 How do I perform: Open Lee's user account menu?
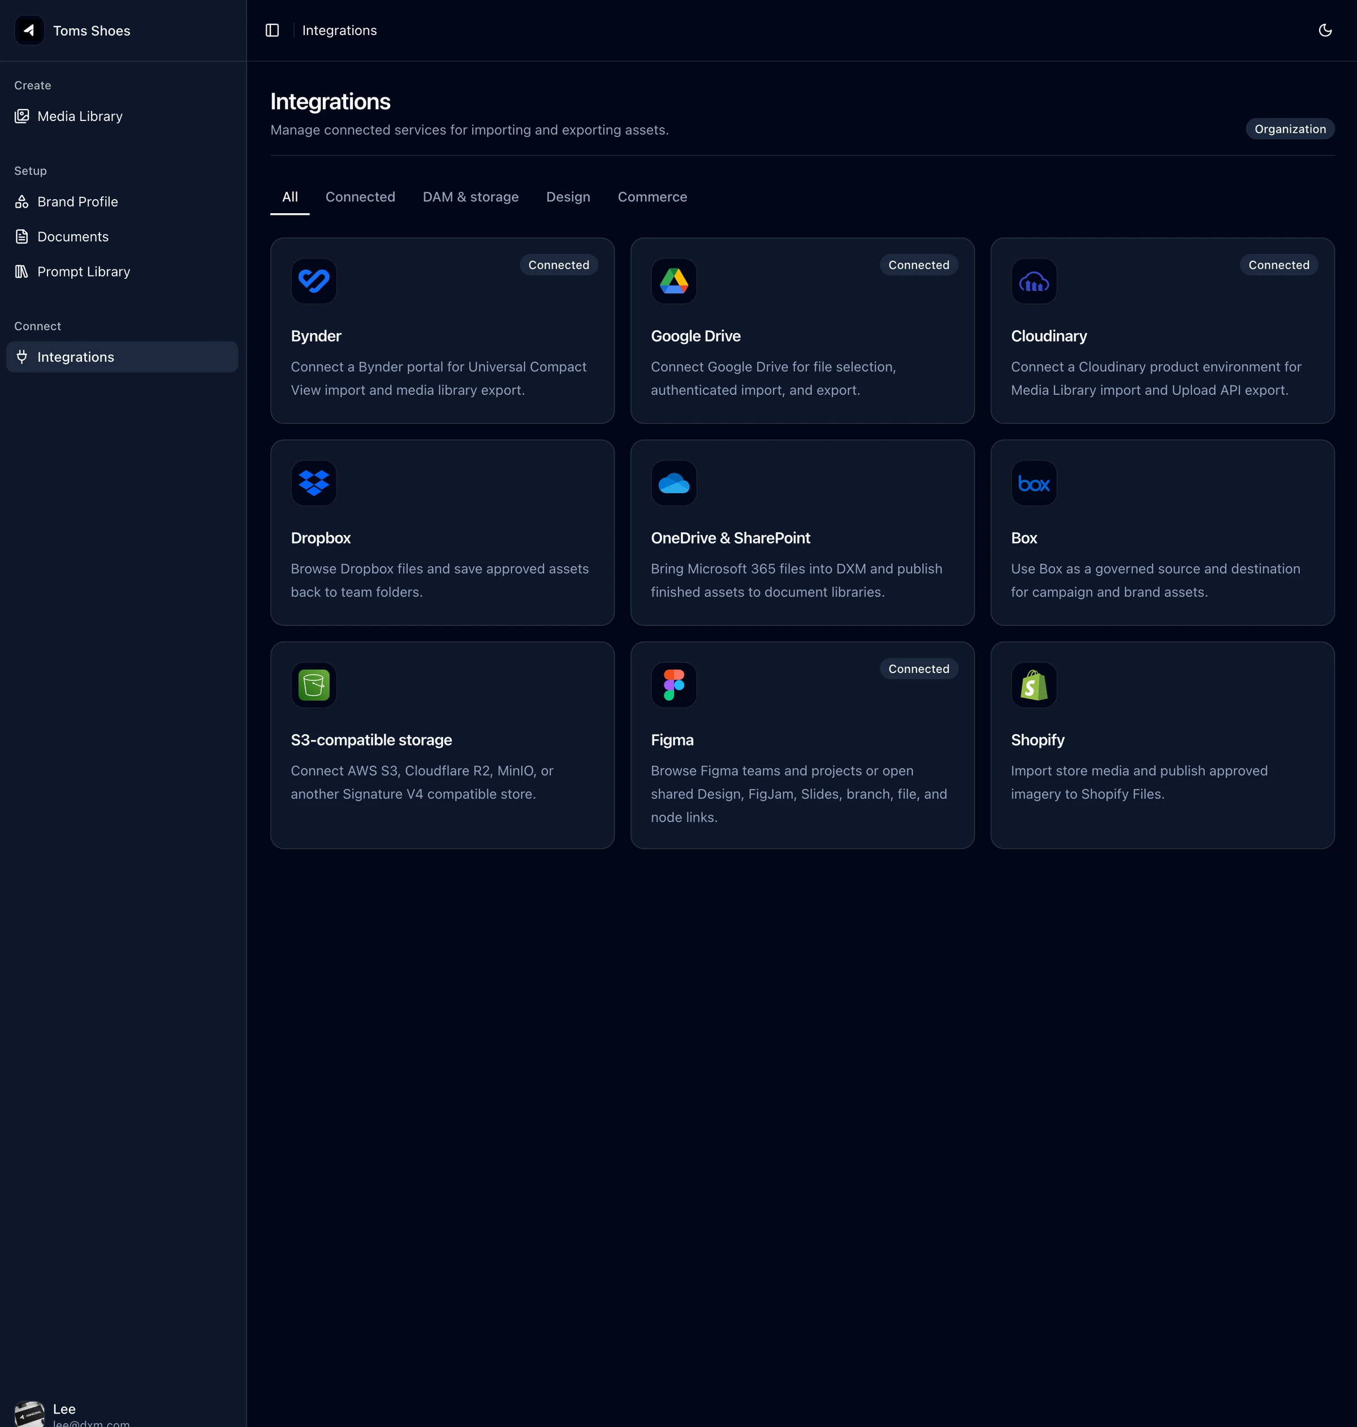(x=122, y=1412)
